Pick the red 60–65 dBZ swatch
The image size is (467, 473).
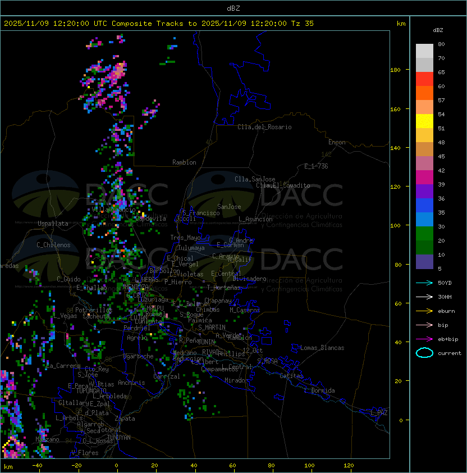click(424, 79)
